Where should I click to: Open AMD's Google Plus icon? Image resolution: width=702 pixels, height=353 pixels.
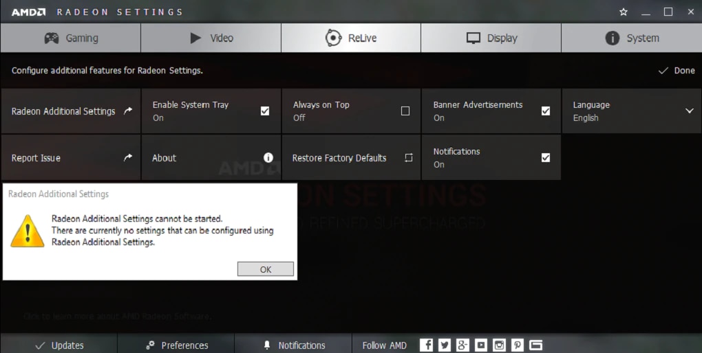463,345
